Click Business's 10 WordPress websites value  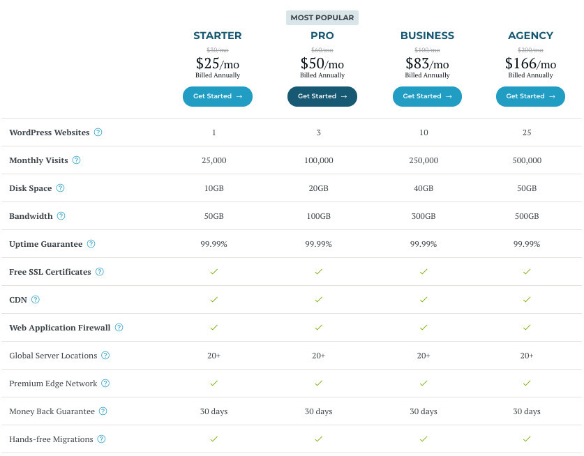pos(424,132)
